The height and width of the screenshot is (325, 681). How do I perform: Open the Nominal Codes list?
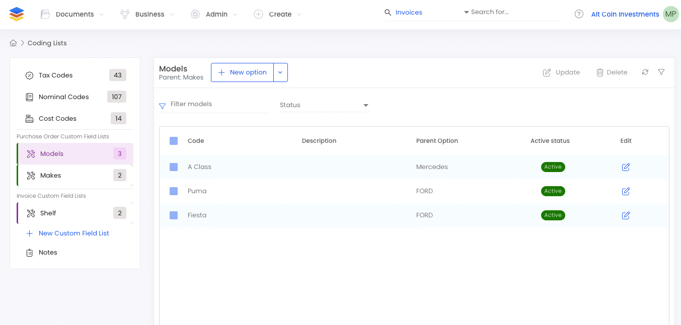click(75, 97)
